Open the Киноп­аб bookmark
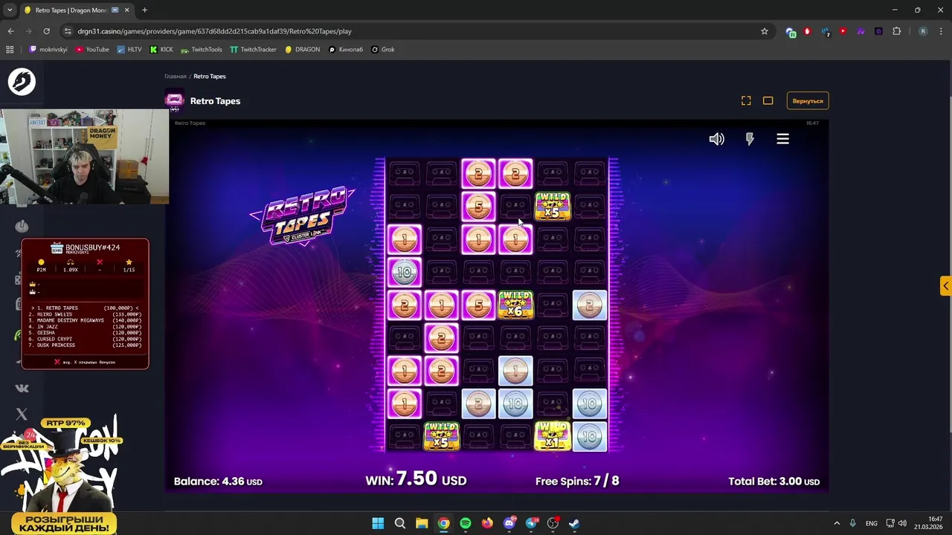The width and height of the screenshot is (952, 535). (346, 49)
